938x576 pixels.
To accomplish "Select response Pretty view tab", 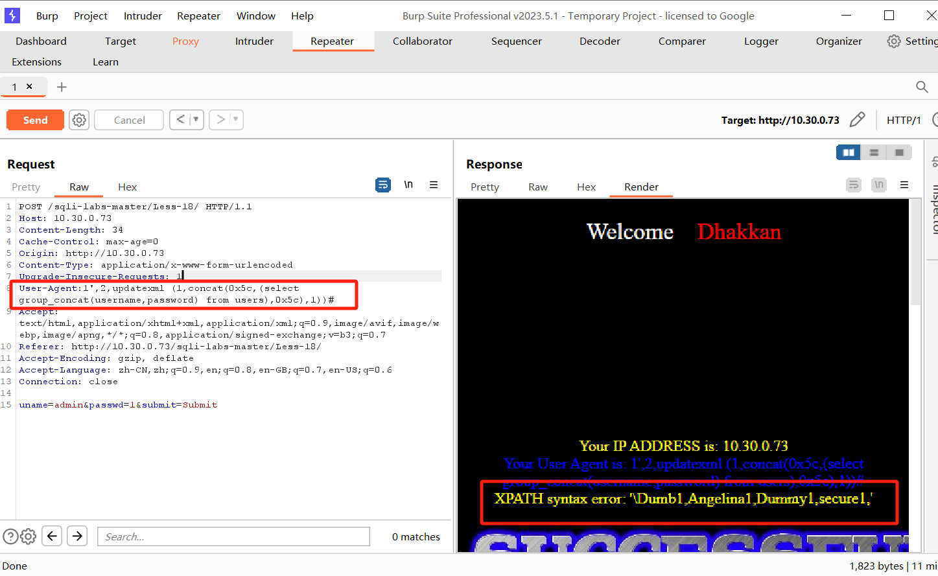I will click(485, 187).
